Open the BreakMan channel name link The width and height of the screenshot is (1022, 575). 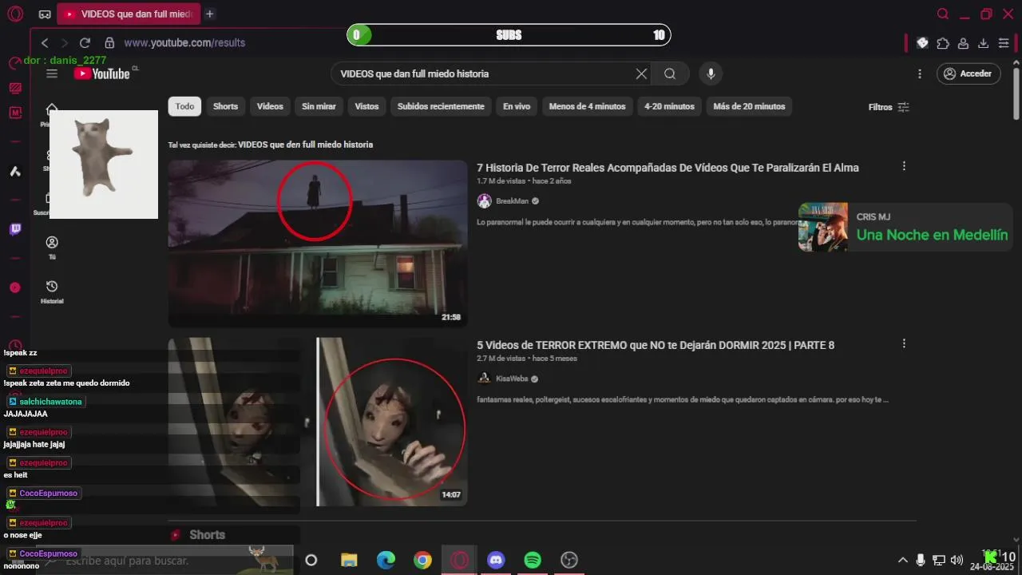pyautogui.click(x=512, y=201)
